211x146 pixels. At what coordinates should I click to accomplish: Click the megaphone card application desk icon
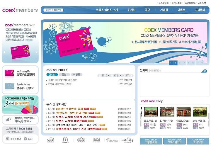click(x=8, y=120)
